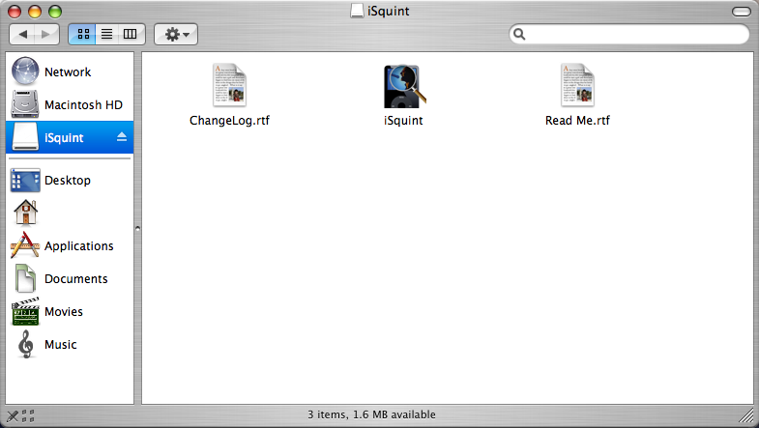
Task: Go to the Home folder house icon
Action: point(26,213)
